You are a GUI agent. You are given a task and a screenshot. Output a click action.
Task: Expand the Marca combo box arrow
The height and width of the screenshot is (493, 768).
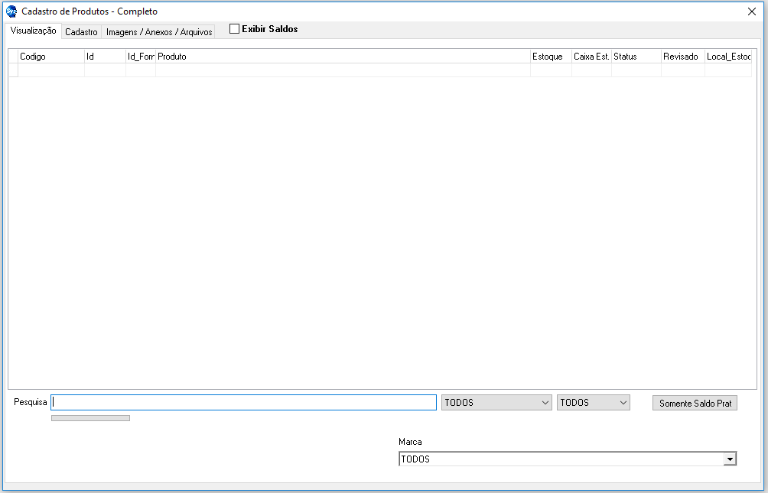point(730,459)
